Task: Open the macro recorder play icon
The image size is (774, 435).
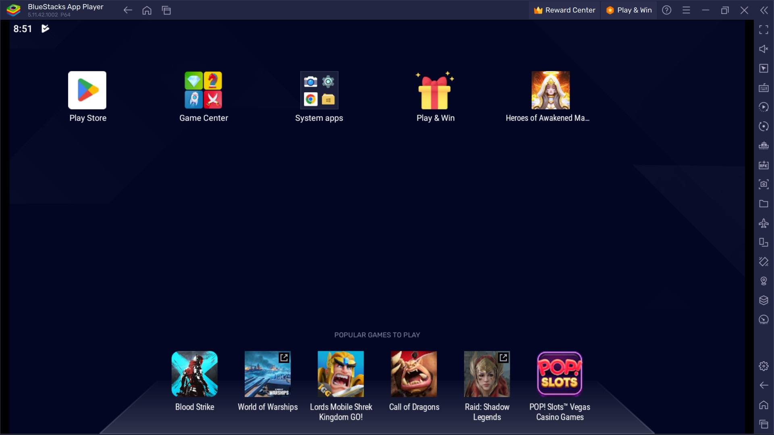Action: 764,107
